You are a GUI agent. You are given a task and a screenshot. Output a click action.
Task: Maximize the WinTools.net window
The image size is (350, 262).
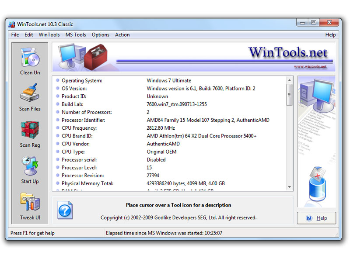pyautogui.click(x=314, y=23)
